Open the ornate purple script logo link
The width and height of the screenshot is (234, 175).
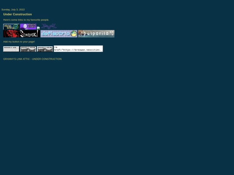pyautogui.click(x=49, y=26)
